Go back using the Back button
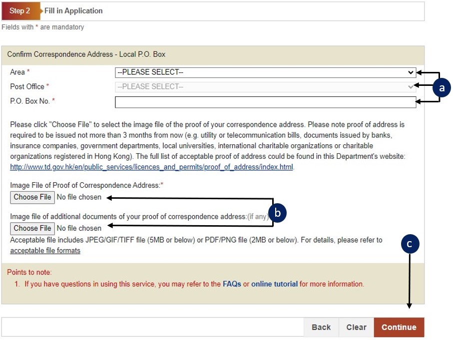Viewport: 453px width, 340px height. pyautogui.click(x=321, y=328)
